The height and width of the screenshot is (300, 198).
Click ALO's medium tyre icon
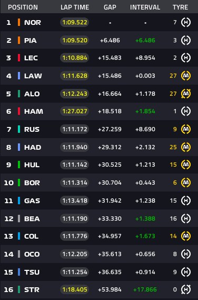(186, 94)
